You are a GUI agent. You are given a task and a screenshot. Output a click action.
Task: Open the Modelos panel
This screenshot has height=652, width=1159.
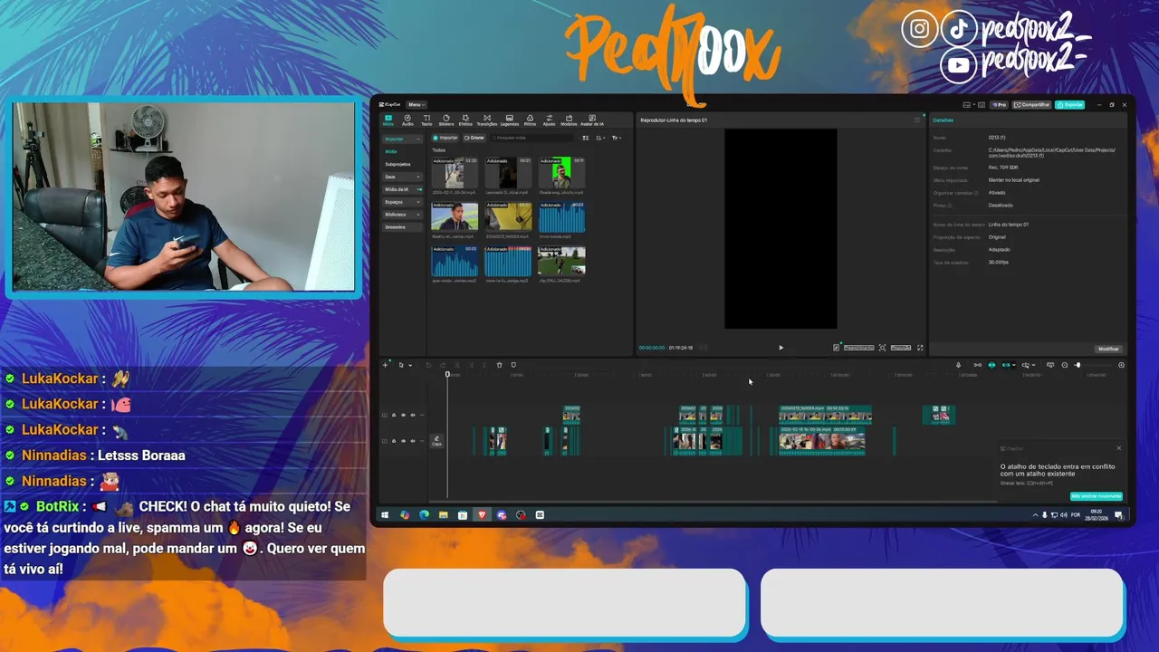(569, 120)
